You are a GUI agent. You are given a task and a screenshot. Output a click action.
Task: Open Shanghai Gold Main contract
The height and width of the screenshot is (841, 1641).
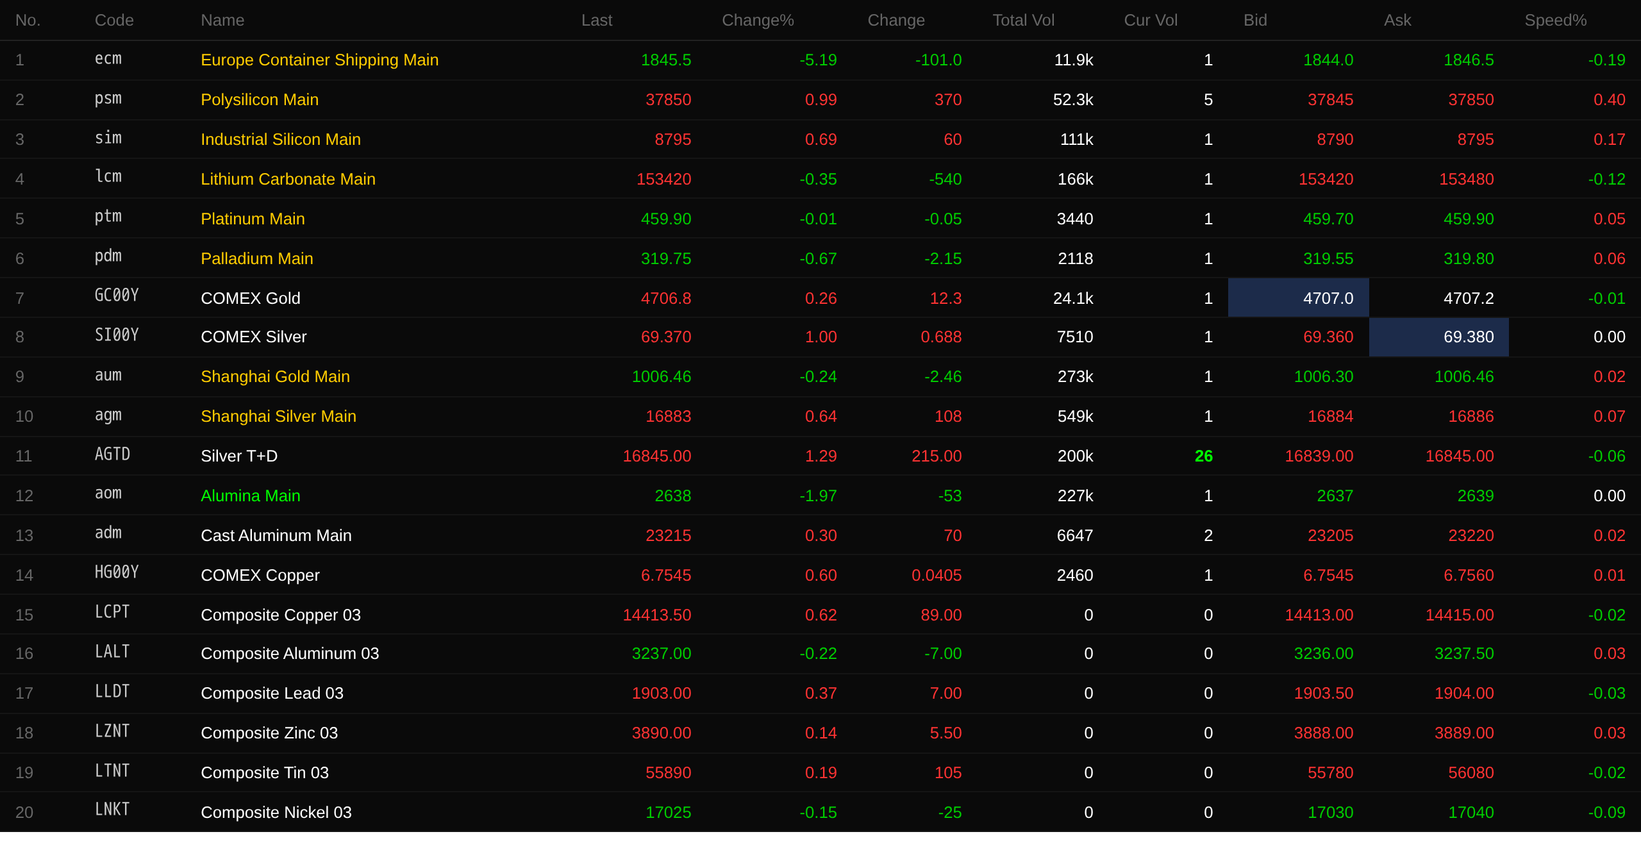click(275, 377)
